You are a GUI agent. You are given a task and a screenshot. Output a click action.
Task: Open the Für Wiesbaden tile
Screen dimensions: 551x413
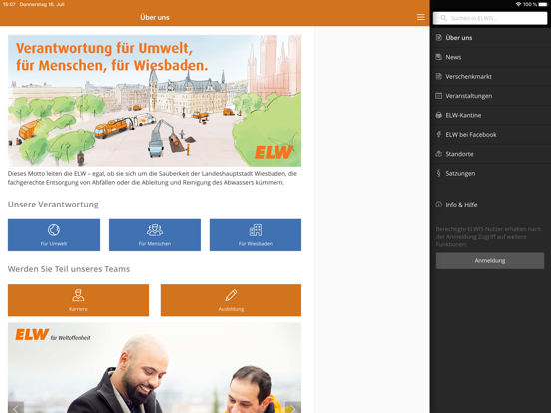tap(256, 235)
